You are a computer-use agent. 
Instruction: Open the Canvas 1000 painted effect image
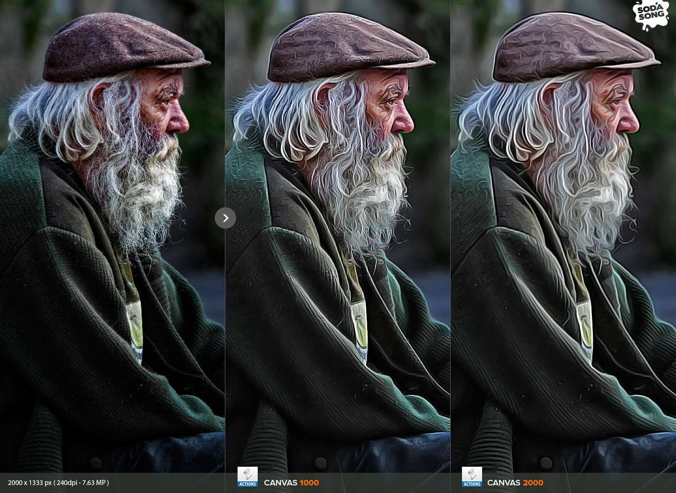(x=338, y=236)
